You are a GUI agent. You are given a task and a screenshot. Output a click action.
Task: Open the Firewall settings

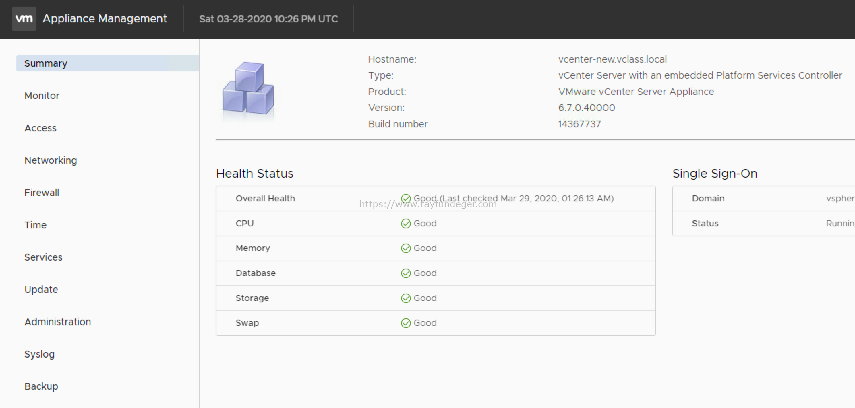[42, 193]
